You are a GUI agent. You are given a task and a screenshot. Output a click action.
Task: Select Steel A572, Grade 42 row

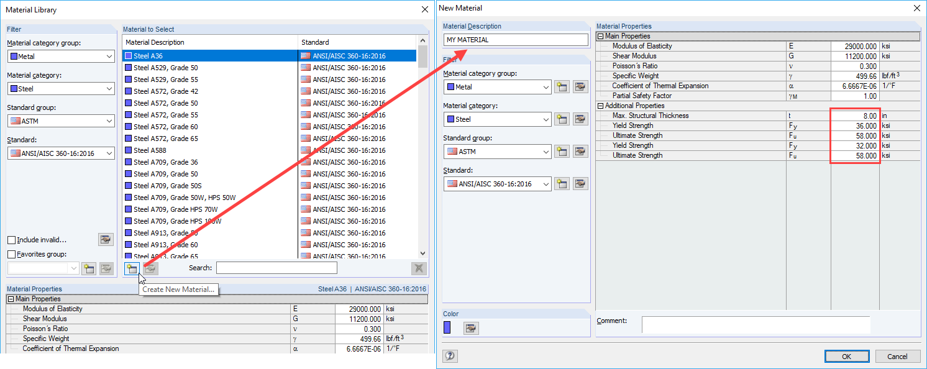point(269,91)
